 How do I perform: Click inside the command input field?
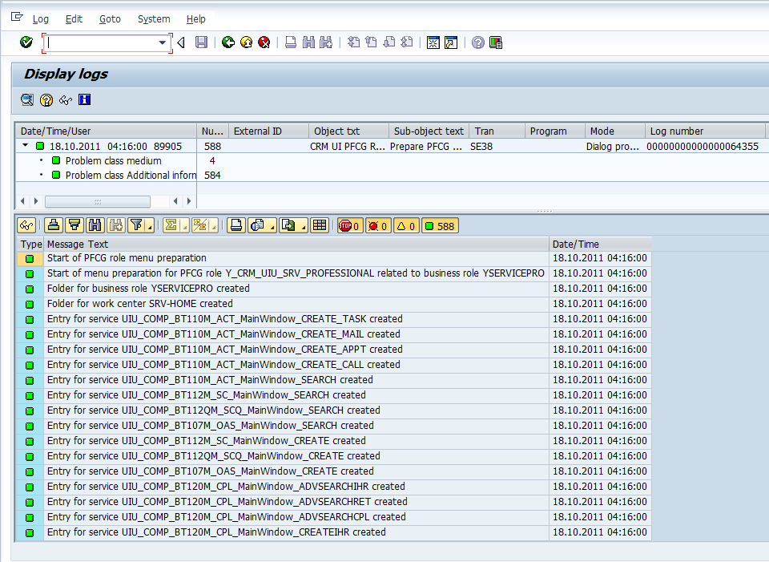(101, 42)
